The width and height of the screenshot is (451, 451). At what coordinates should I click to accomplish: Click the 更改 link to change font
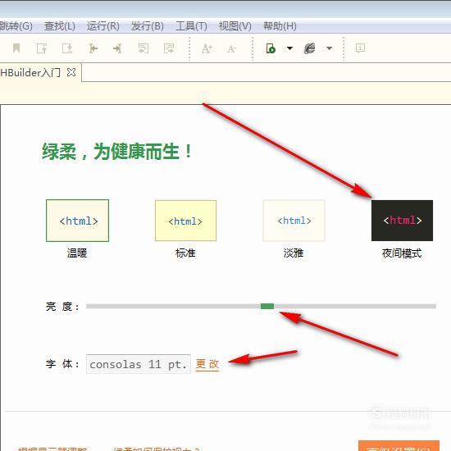[x=207, y=364]
